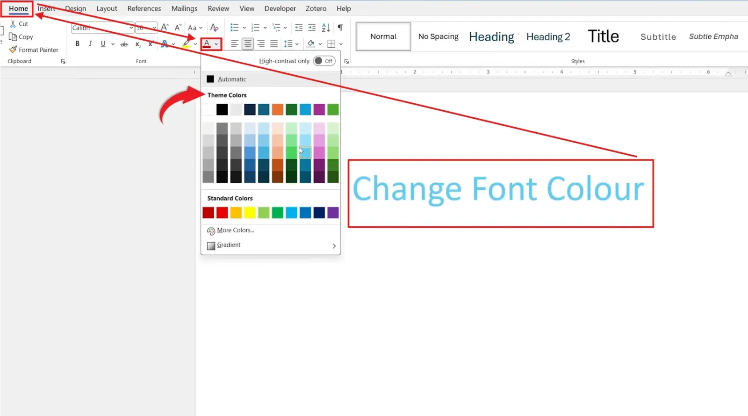The height and width of the screenshot is (416, 748).
Task: Create a multilevel list
Action: (276, 28)
